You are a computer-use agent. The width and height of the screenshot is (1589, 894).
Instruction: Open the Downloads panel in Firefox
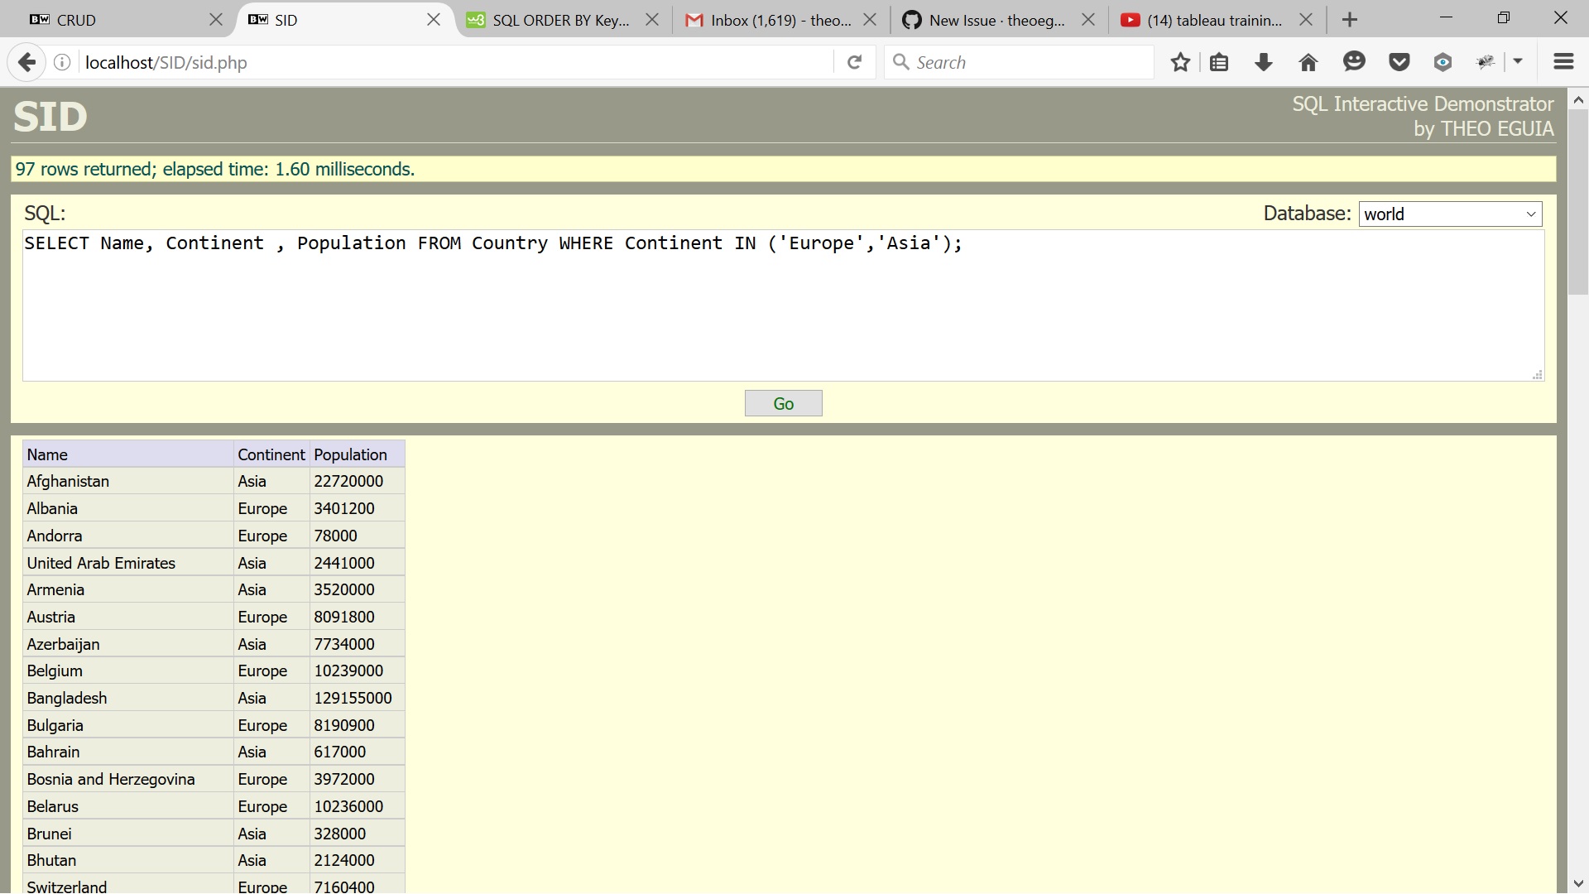pos(1263,61)
